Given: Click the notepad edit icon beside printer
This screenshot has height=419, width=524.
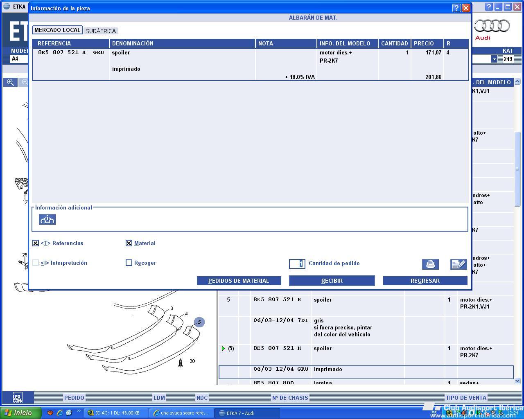Looking at the screenshot, I should pos(458,264).
